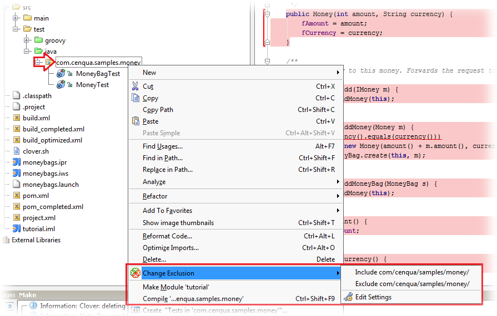This screenshot has width=497, height=316.
Task: Click the moneybags.ipr file icon
Action: click(x=16, y=162)
